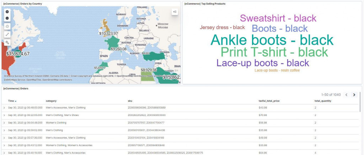Image resolution: width=364 pixels, height=155 pixels.
Task: Open the map tools wrench menu
Action: 7,43
